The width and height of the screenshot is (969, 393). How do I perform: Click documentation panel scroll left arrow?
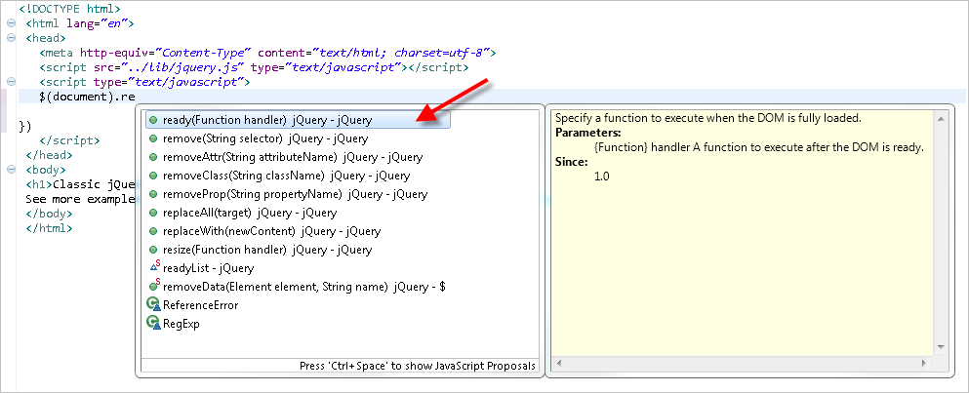pos(557,364)
